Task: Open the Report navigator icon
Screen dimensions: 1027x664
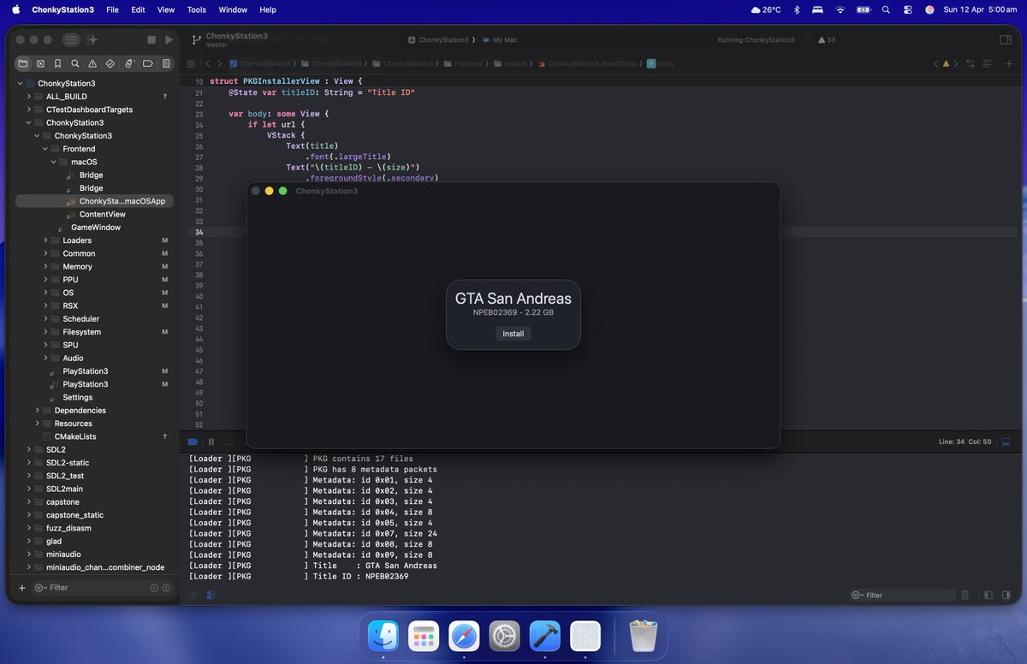Action: [166, 63]
